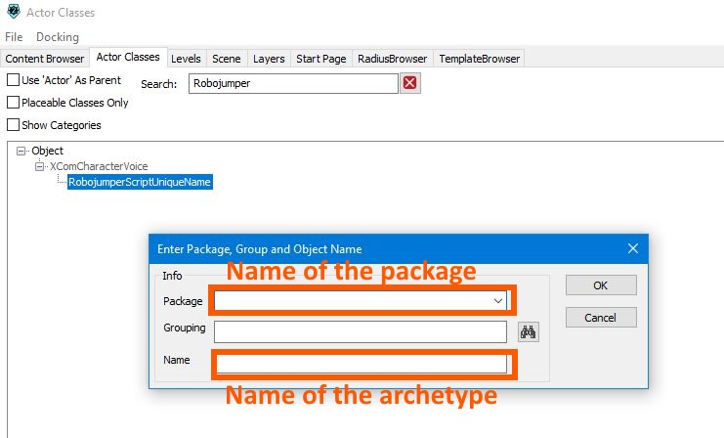724x438 pixels.
Task: Select the Actor Classes tab
Action: point(128,57)
